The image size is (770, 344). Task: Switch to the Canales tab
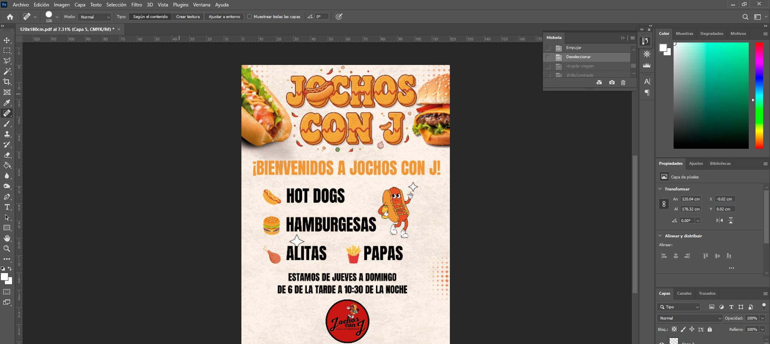click(x=684, y=293)
